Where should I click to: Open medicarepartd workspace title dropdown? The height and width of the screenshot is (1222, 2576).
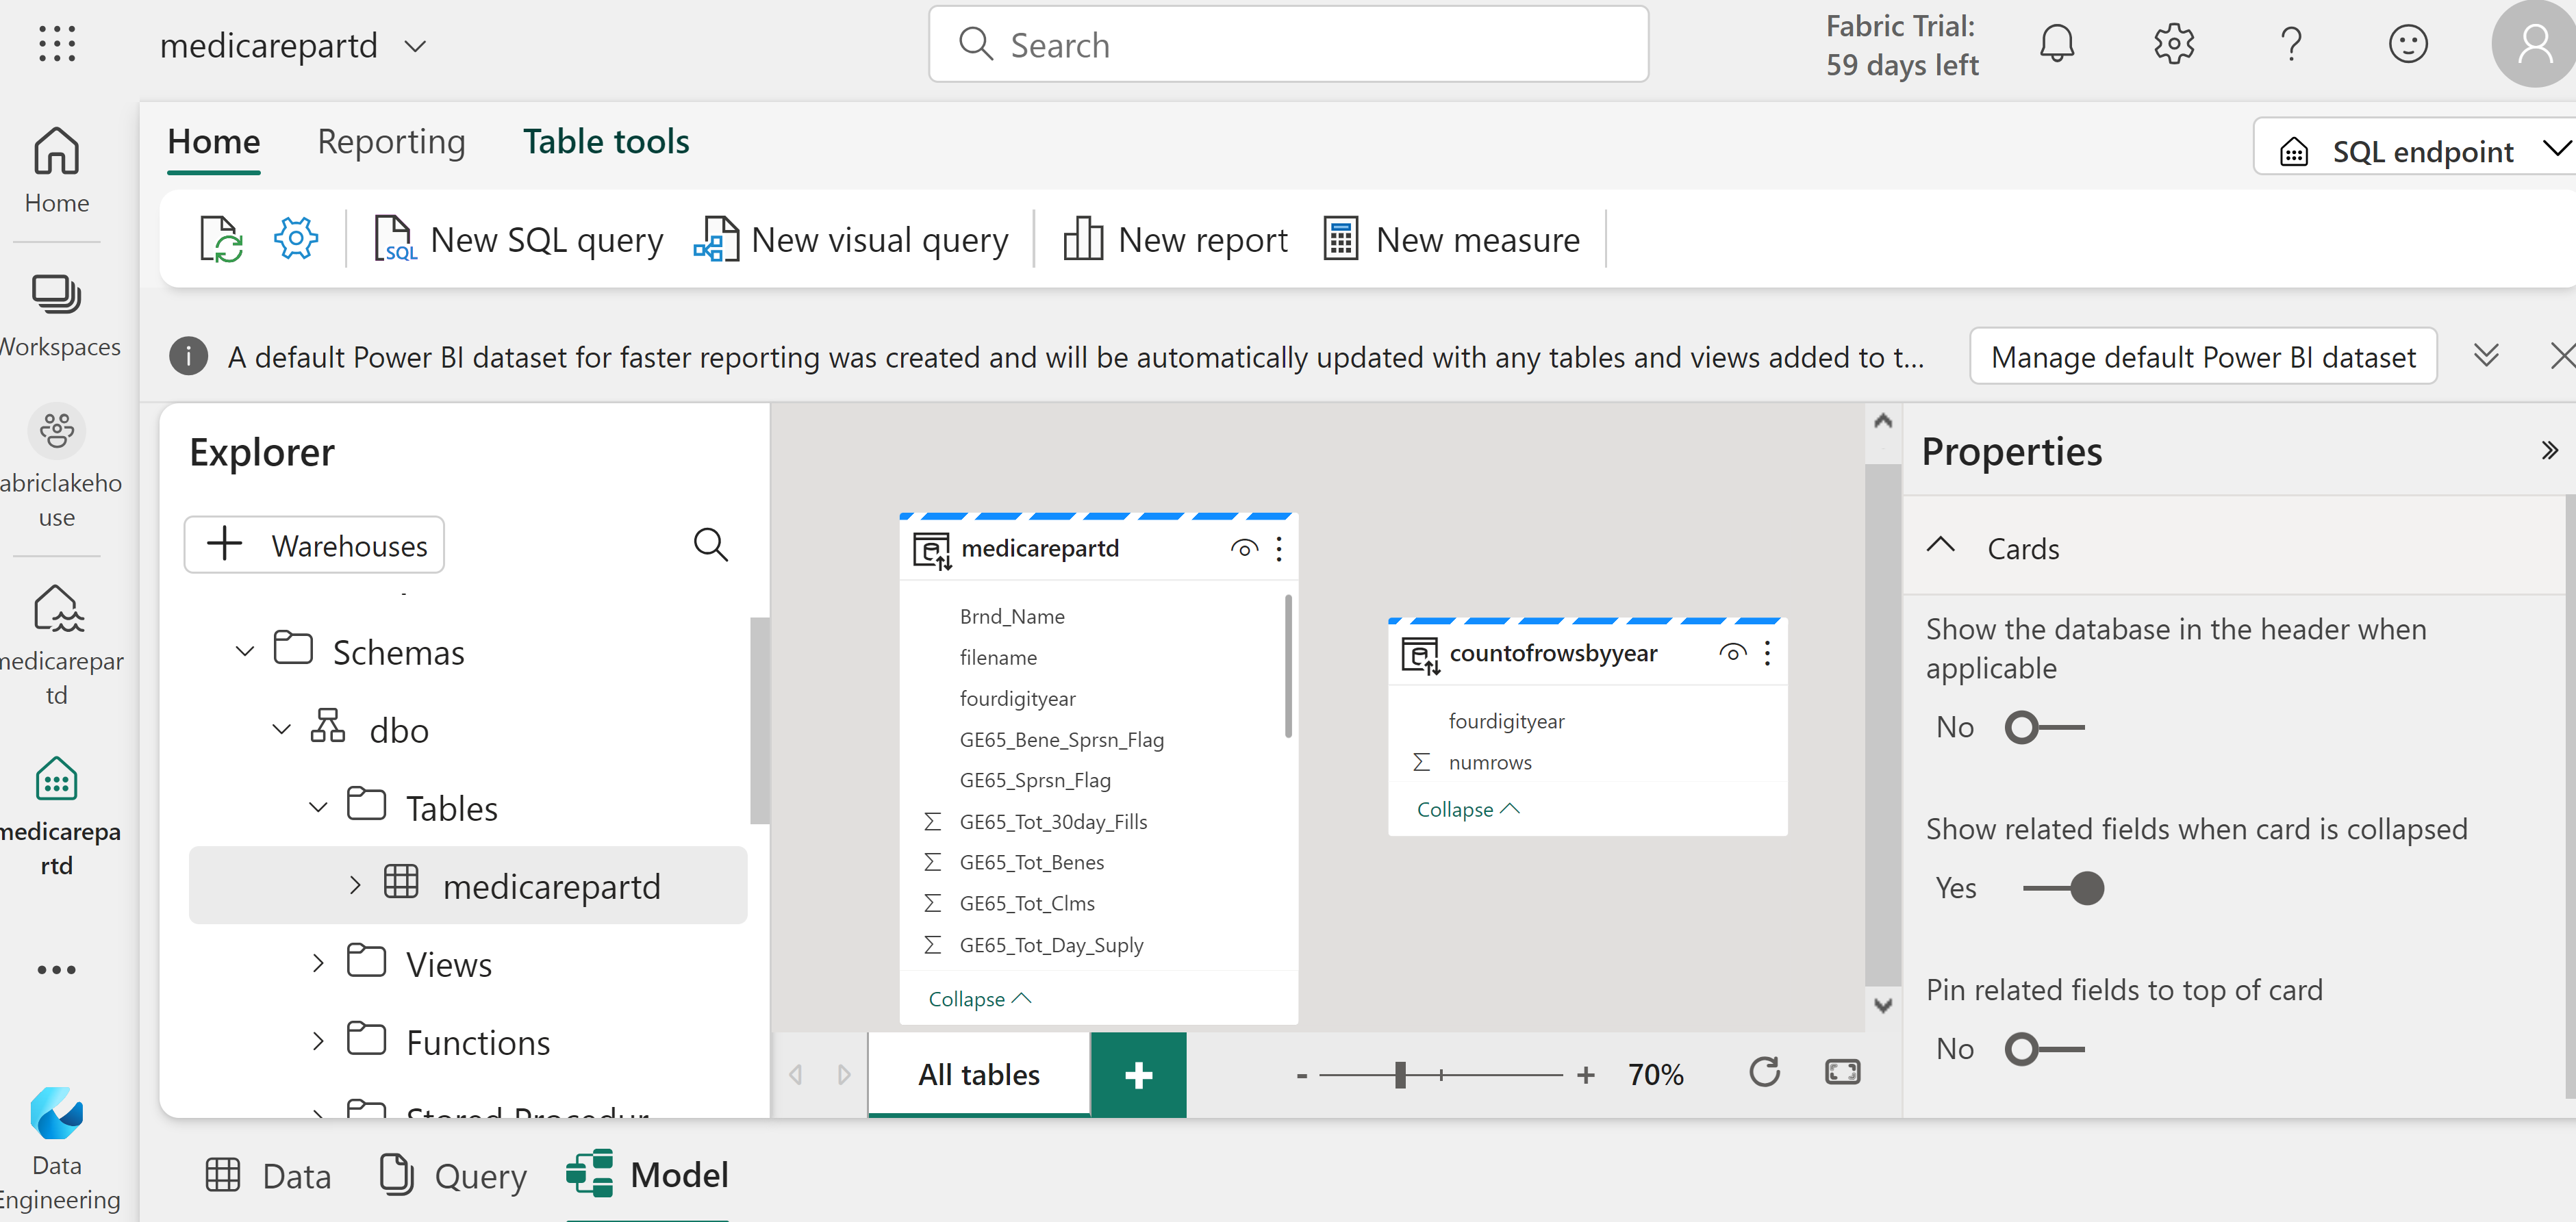(416, 46)
